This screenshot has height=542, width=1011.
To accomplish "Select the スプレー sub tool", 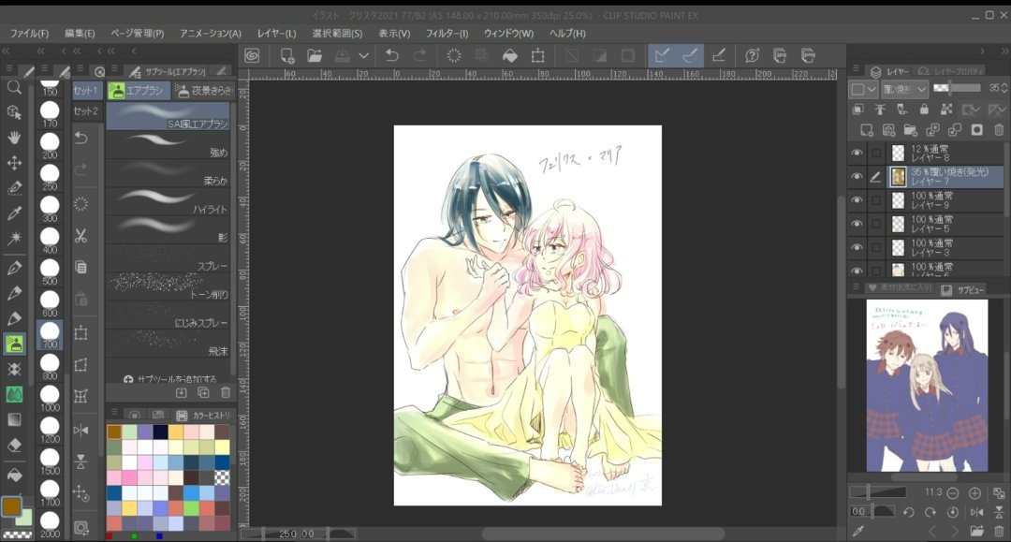I will (x=168, y=259).
